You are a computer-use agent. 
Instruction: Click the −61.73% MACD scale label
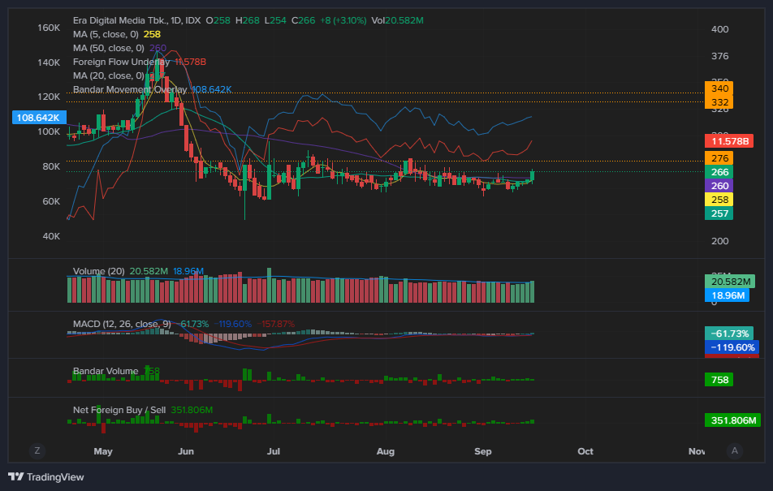(729, 334)
